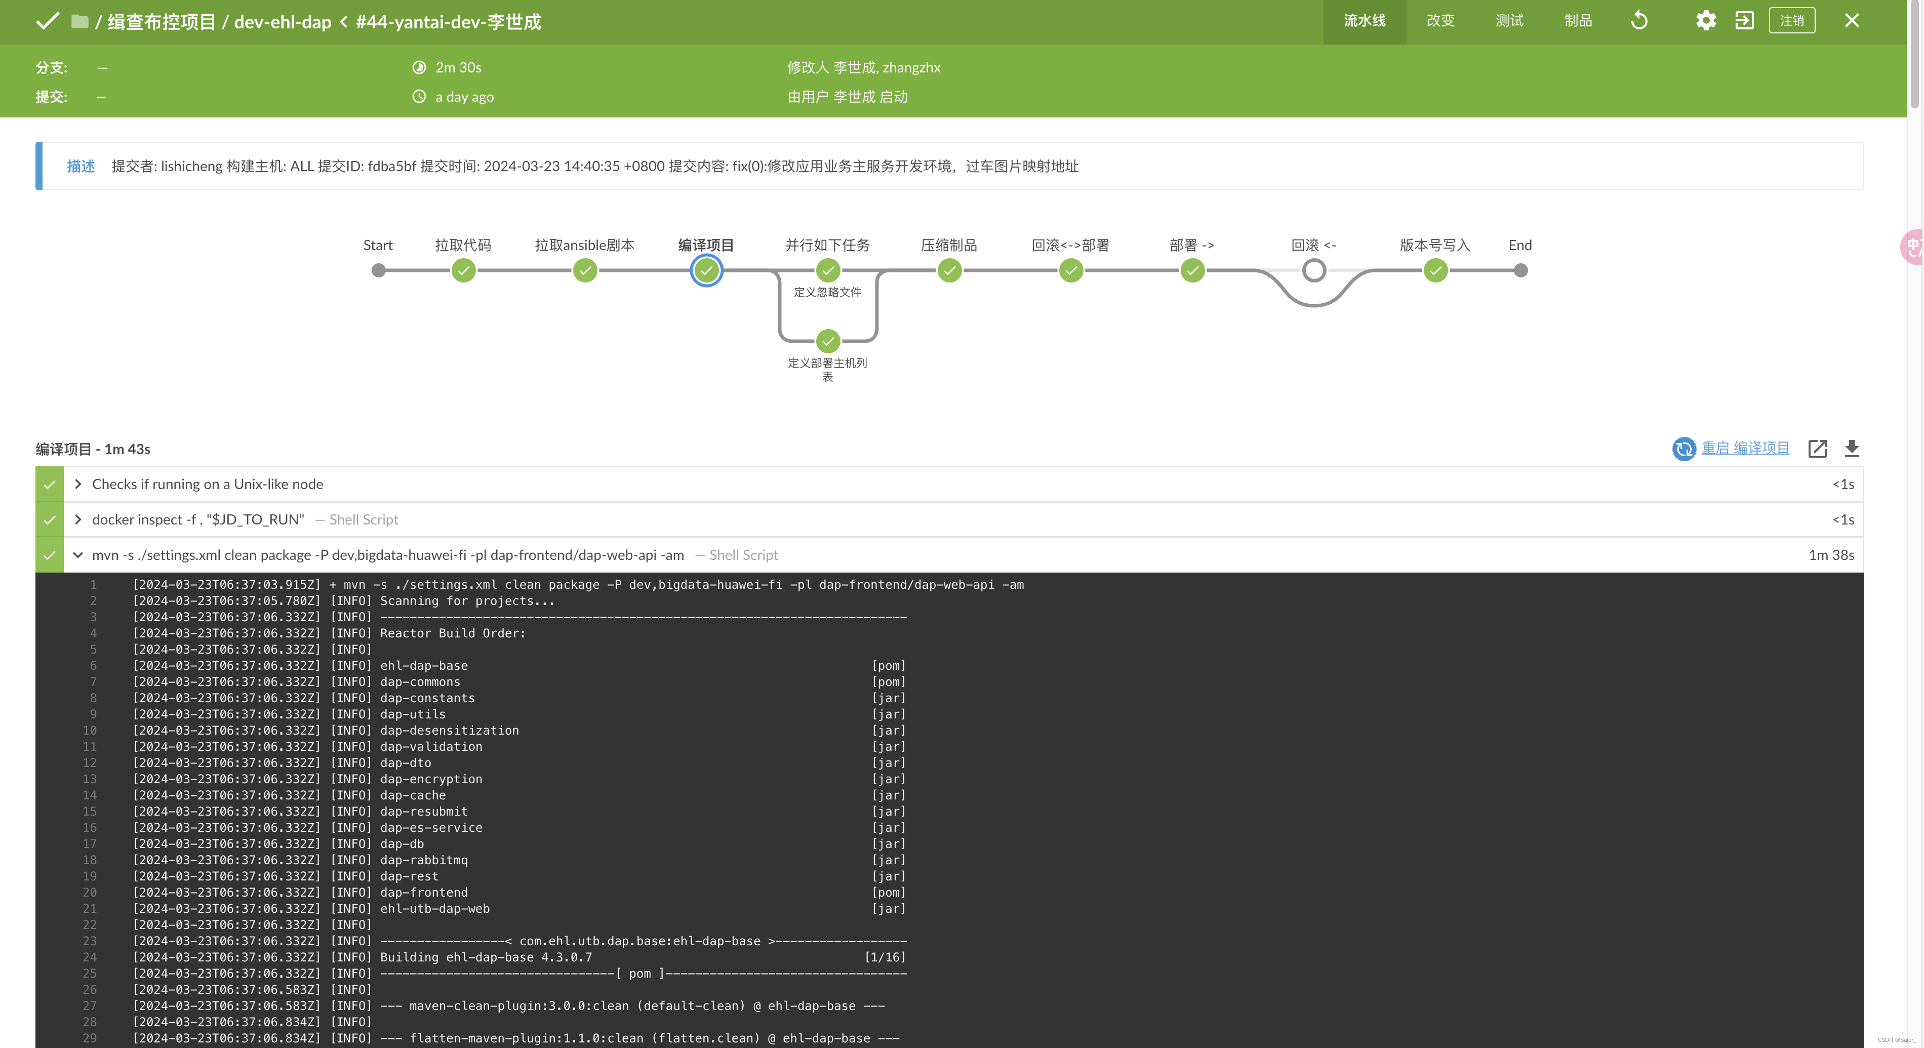1924x1048 pixels.
Task: Select the skipped 回滚 <- stage node
Action: tap(1314, 270)
